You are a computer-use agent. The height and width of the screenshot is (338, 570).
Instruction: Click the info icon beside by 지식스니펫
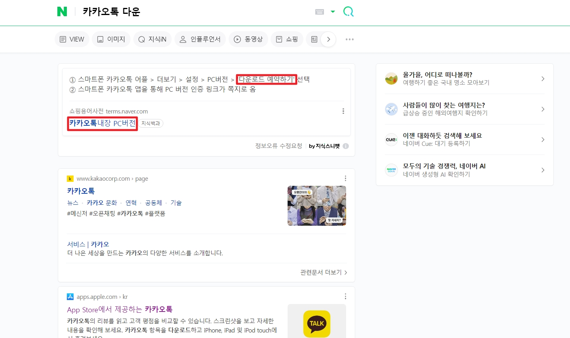346,146
